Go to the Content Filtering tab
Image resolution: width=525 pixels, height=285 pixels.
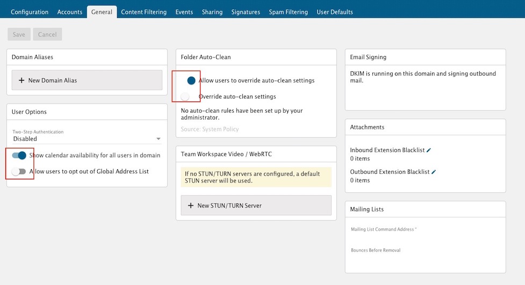(x=143, y=12)
